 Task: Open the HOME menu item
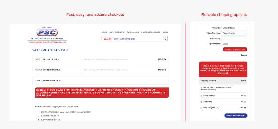104,32
